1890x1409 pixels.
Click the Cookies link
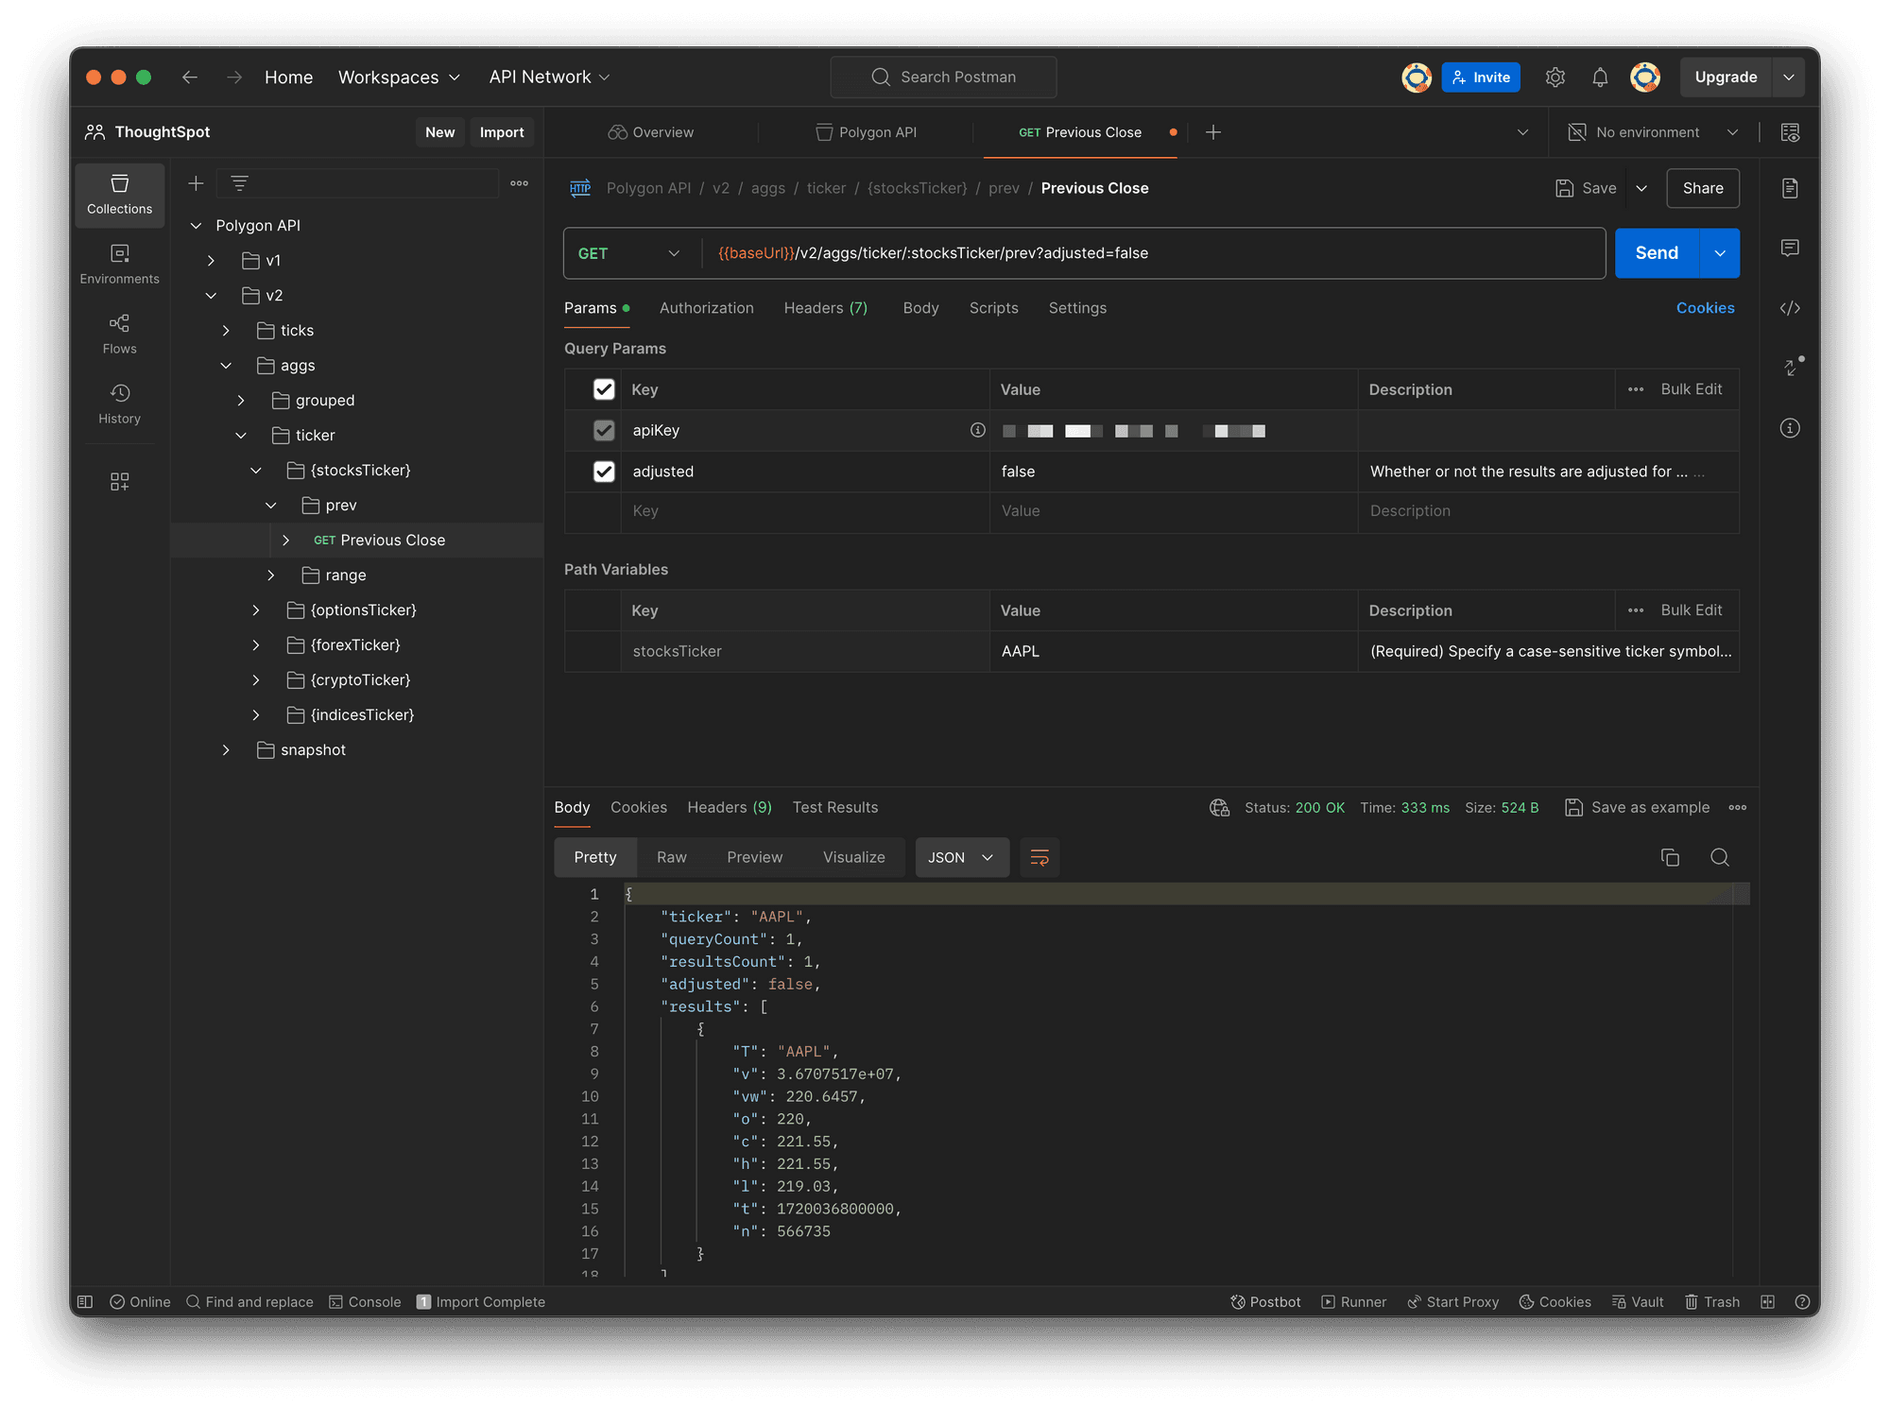tap(1705, 308)
